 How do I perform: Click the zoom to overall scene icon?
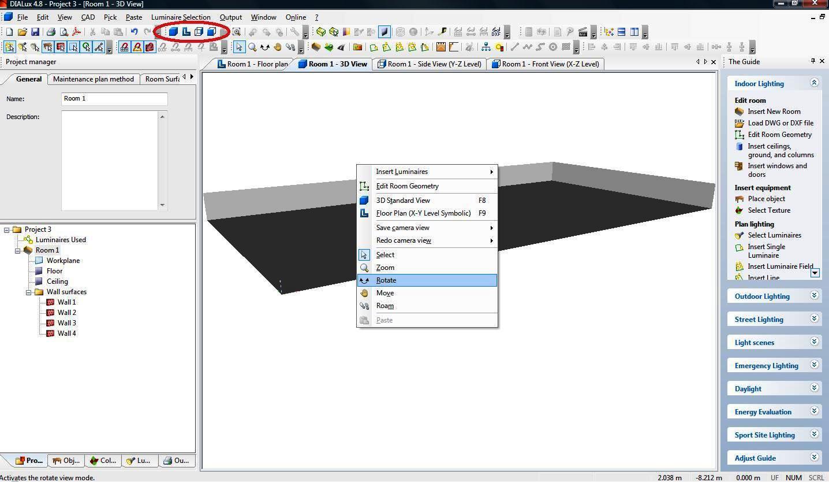[236, 32]
